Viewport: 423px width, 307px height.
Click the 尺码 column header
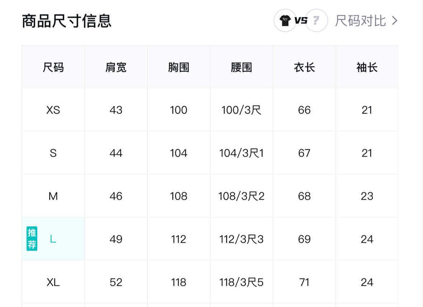(x=53, y=67)
